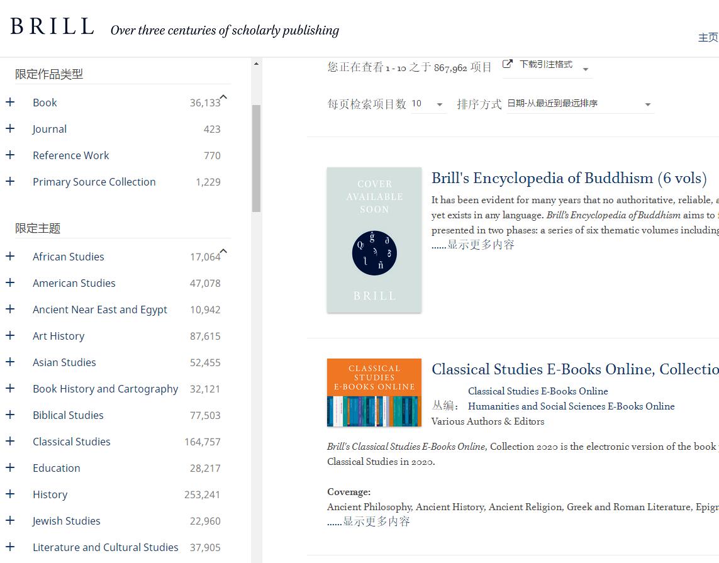Screen dimensions: 719x563
Task: Select Literature and Cultural Studies subject
Action: tap(105, 547)
